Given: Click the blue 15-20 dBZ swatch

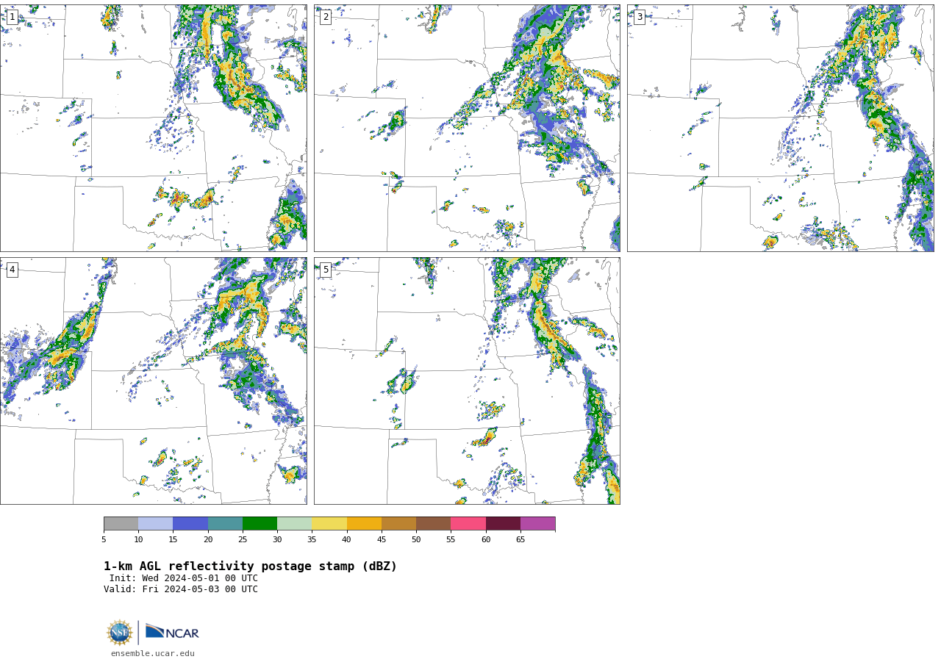Looking at the screenshot, I should 190,524.
